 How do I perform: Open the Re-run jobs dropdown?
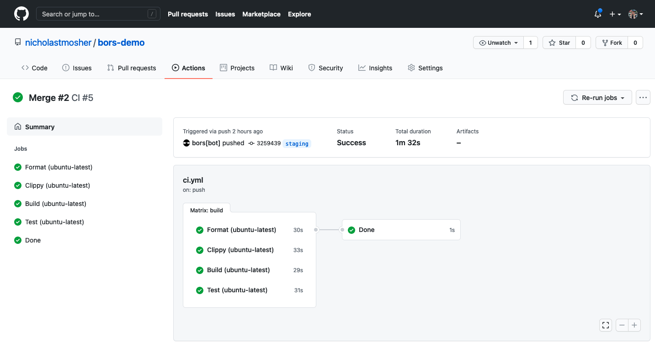597,97
